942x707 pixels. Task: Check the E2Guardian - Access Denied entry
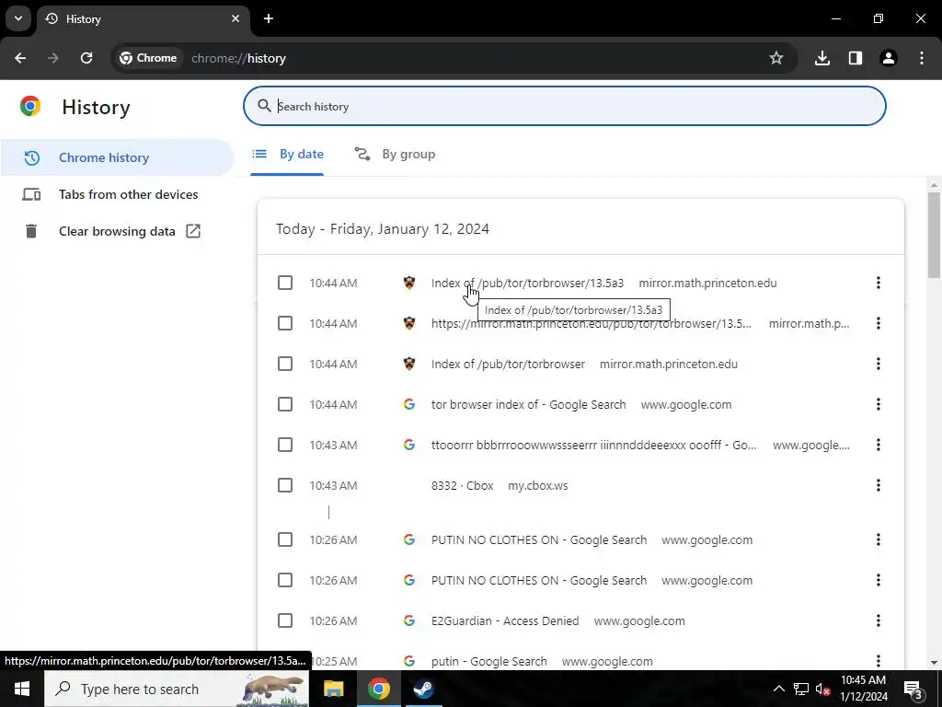285,621
